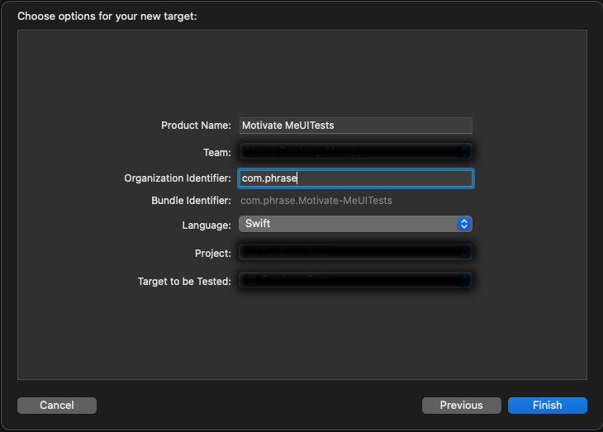Click the Language label
Image resolution: width=603 pixels, height=432 pixels.
coord(207,225)
